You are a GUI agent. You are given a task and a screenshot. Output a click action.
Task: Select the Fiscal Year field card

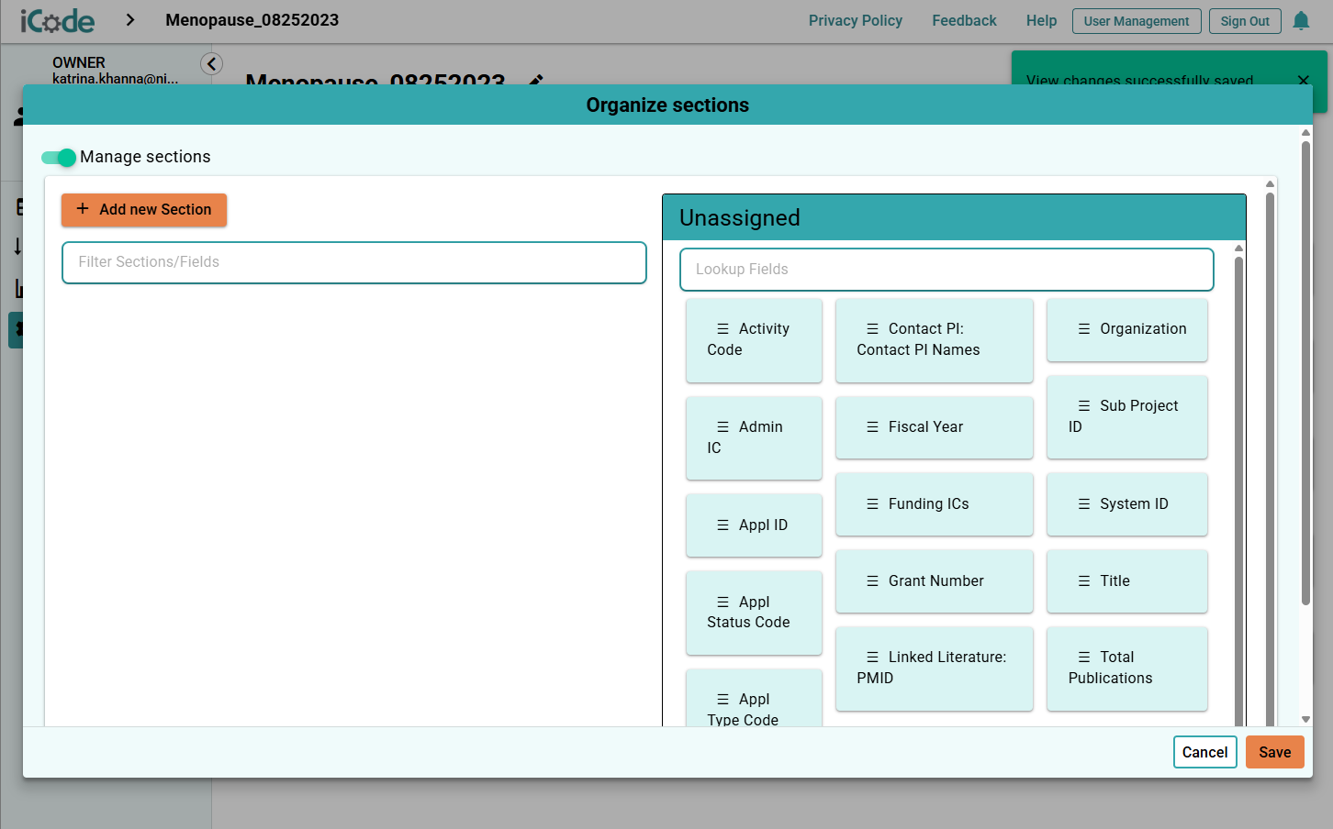coord(935,427)
